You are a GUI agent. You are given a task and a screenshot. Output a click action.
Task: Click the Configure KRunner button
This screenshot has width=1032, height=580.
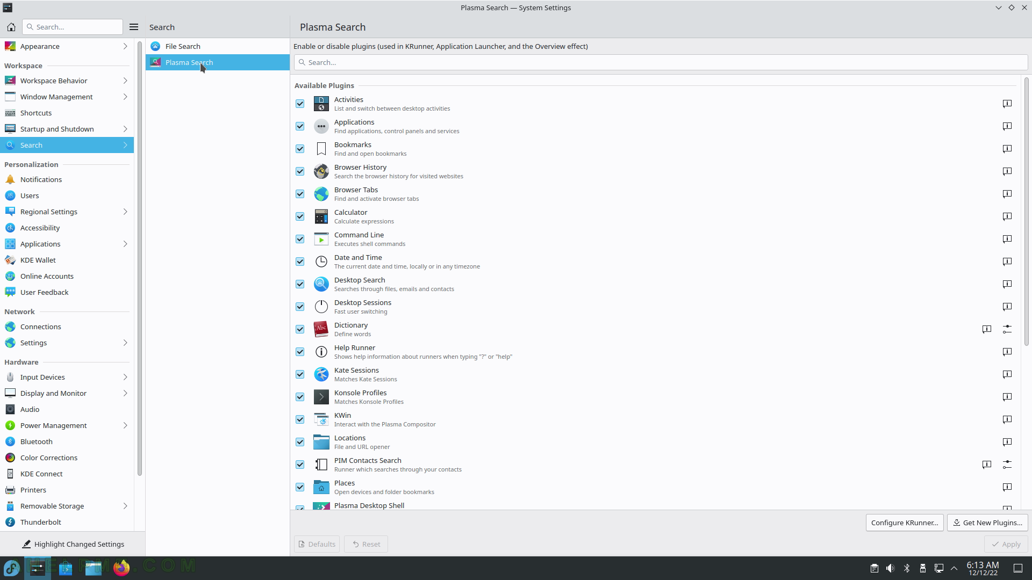pos(905,523)
